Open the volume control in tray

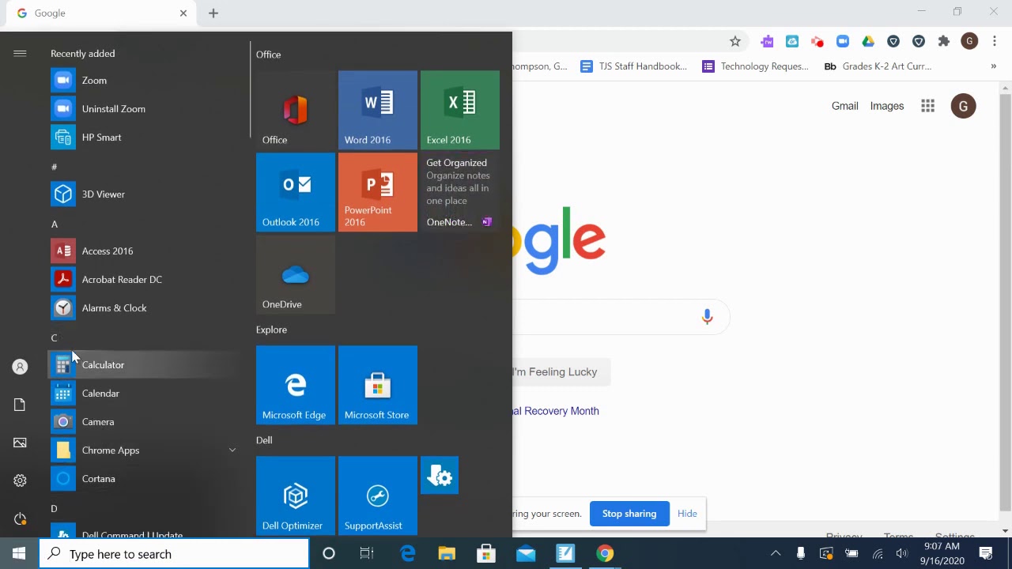point(902,554)
